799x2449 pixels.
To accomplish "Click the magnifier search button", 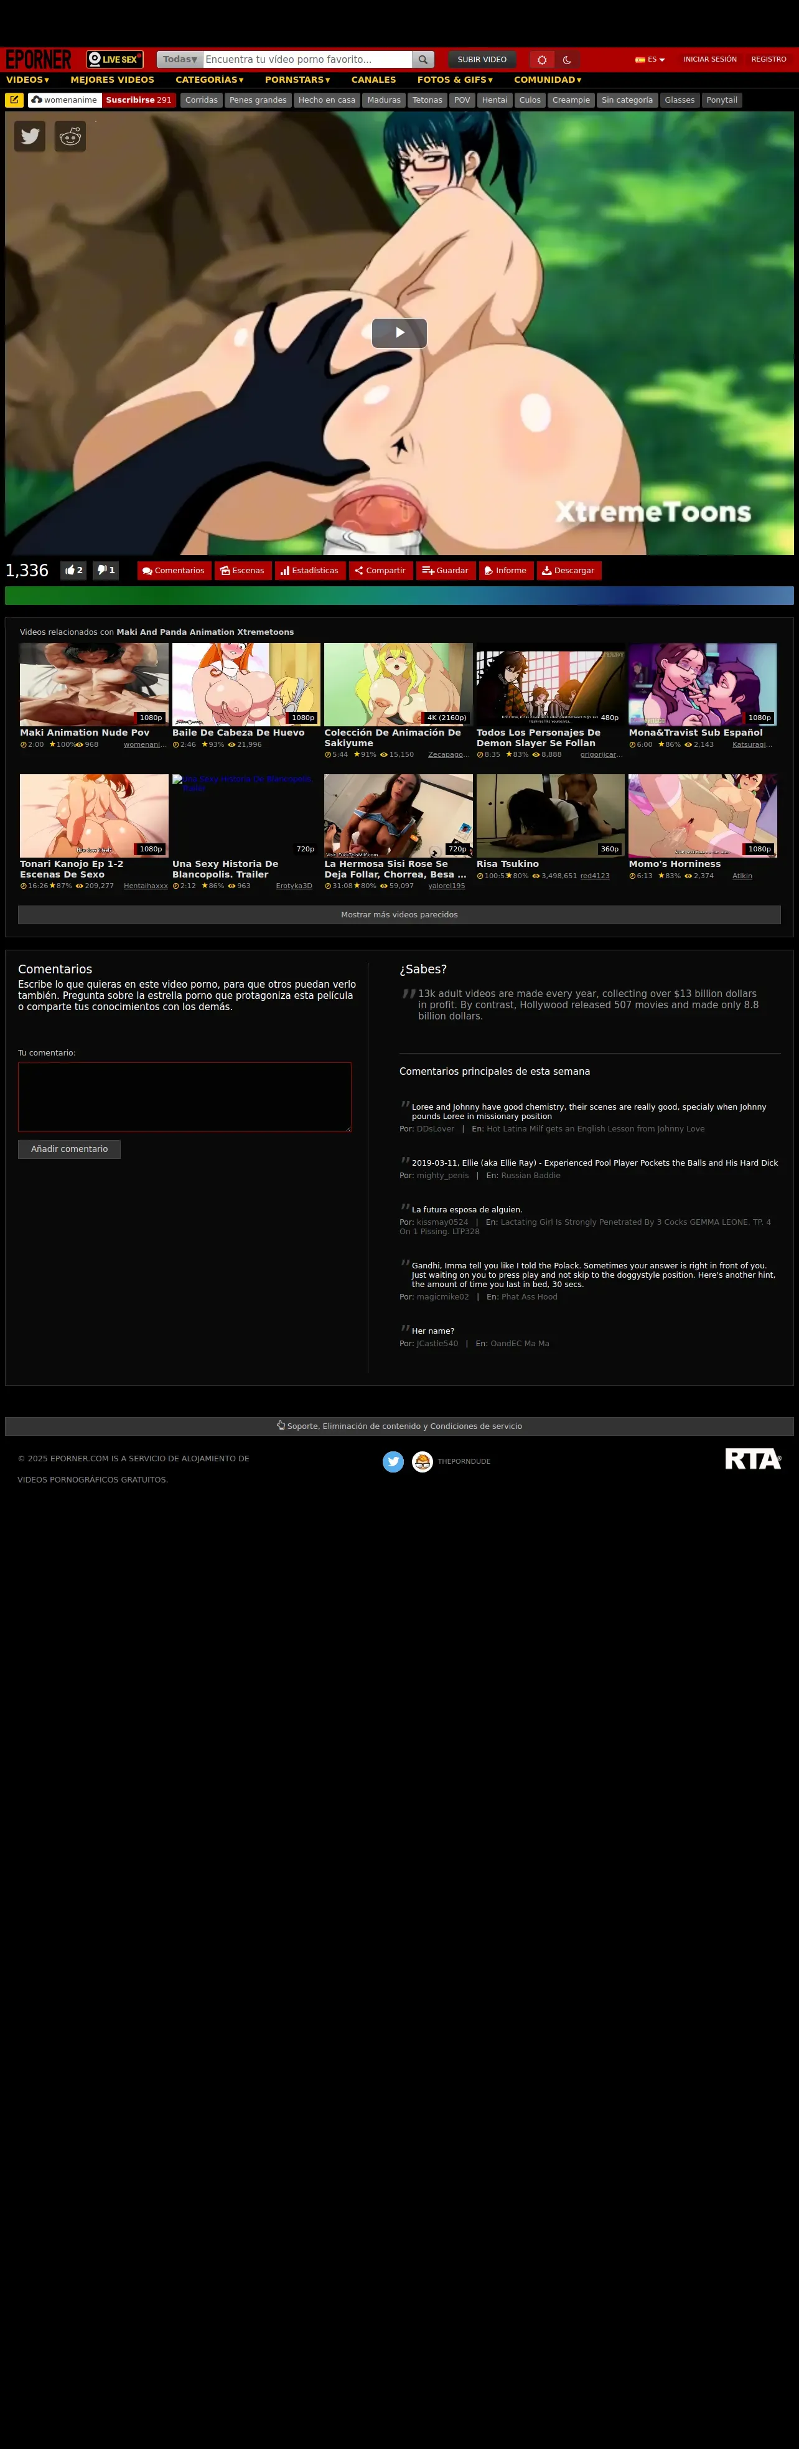I will tap(424, 59).
